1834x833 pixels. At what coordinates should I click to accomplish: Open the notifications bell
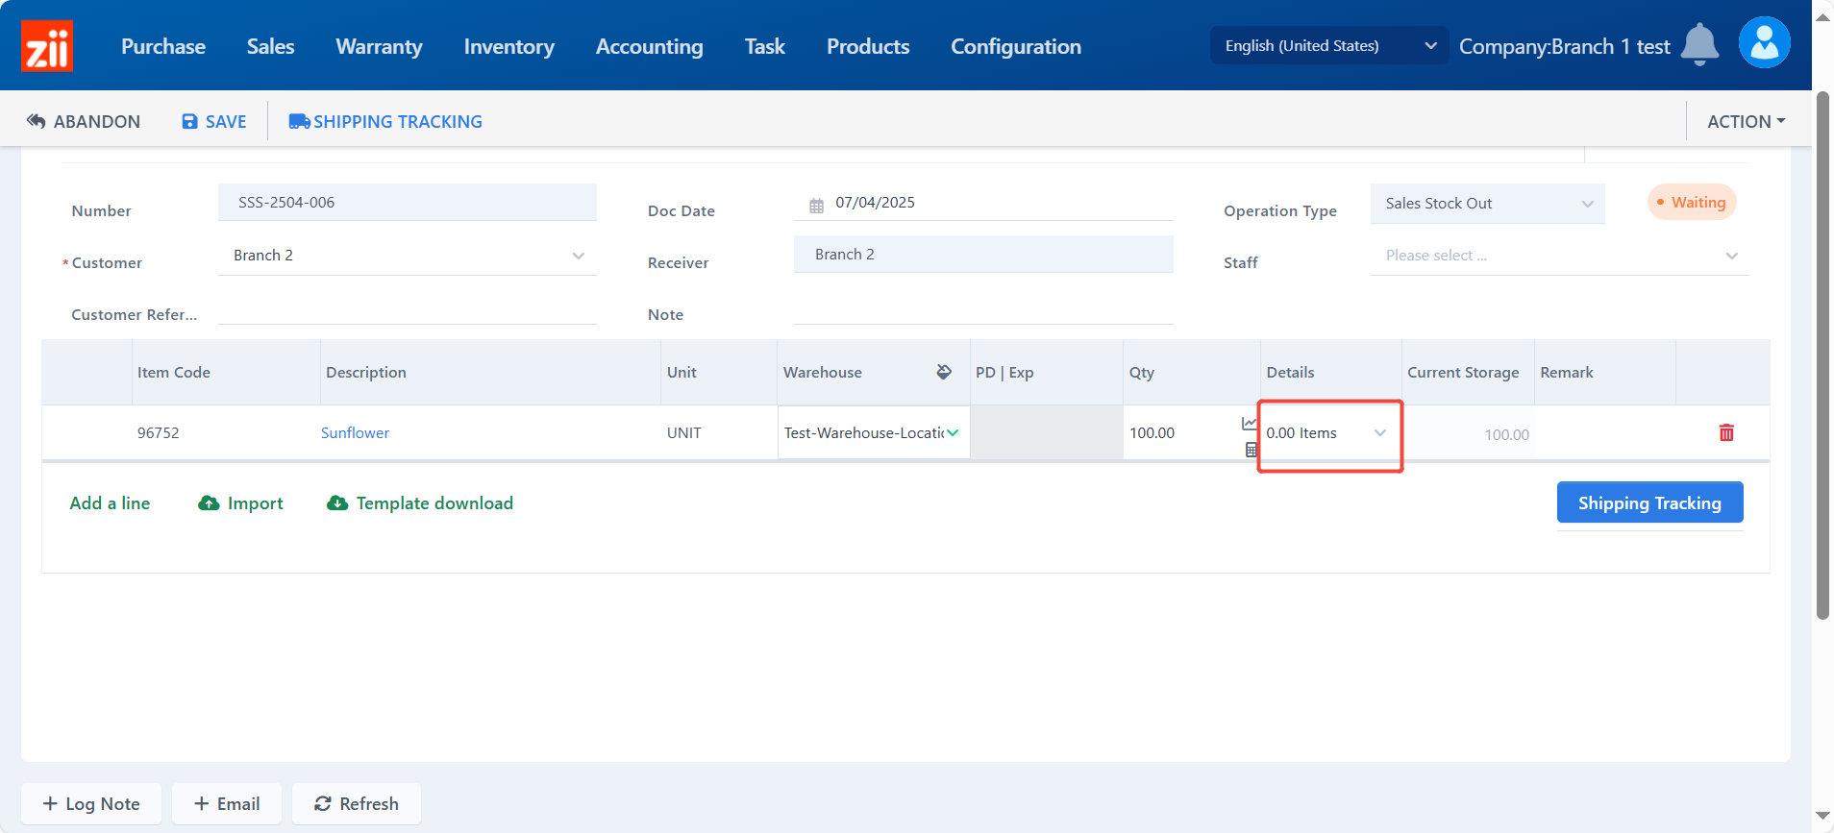1698,45
